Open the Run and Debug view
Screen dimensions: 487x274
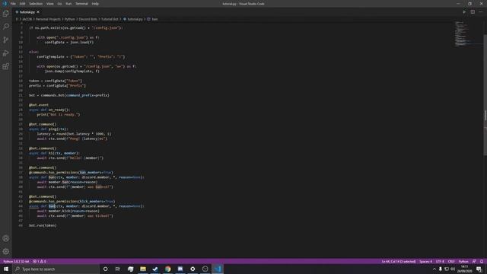click(x=6, y=53)
